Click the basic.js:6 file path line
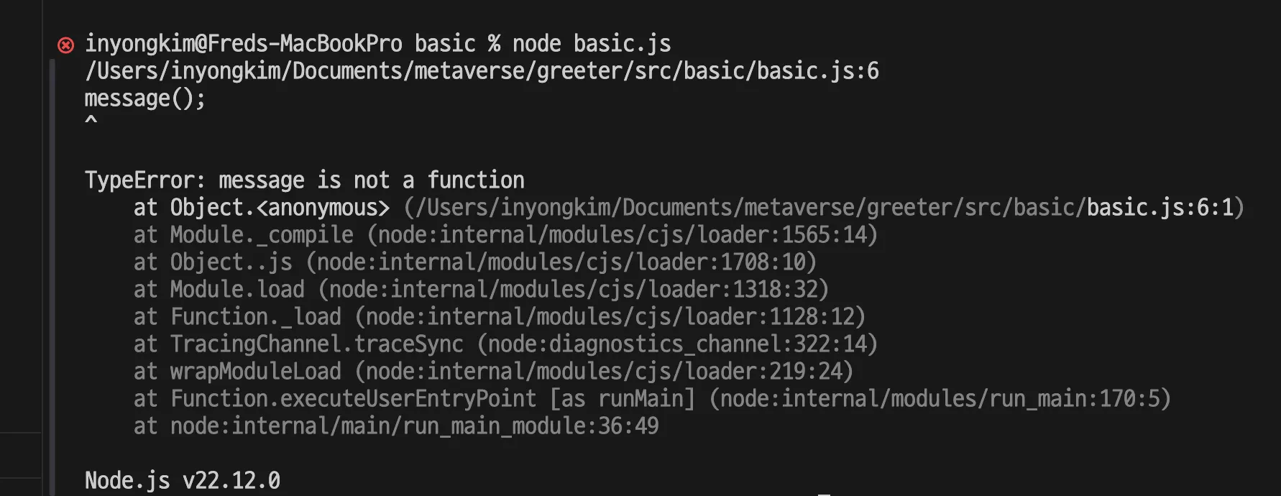Screen dimensions: 1281x496 coord(482,71)
